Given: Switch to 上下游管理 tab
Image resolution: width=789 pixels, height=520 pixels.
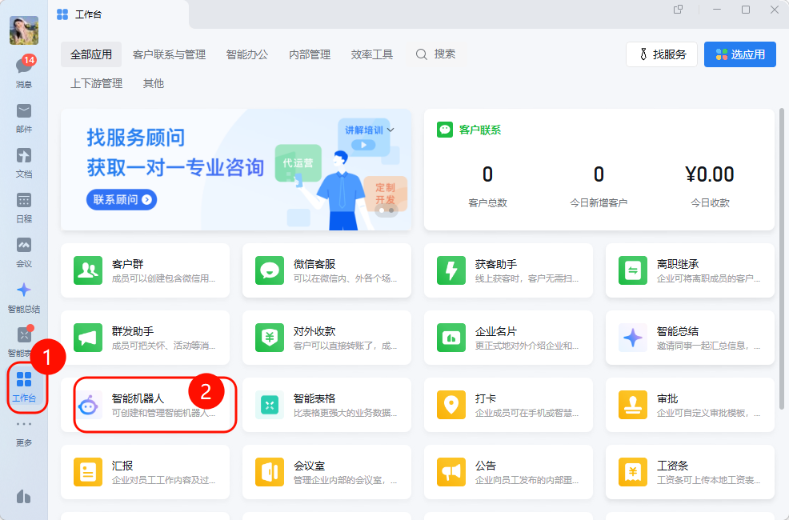Looking at the screenshot, I should tap(96, 83).
